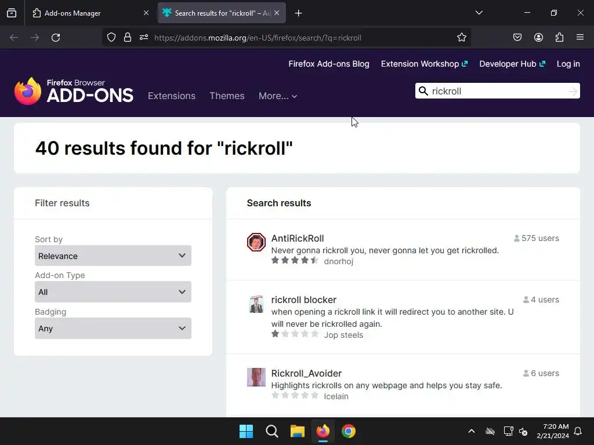This screenshot has width=594, height=445.
Task: Click the Log in link
Action: (x=568, y=64)
